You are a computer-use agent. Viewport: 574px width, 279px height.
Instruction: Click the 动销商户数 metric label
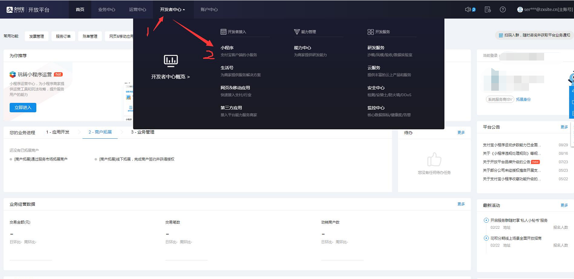pos(331,222)
